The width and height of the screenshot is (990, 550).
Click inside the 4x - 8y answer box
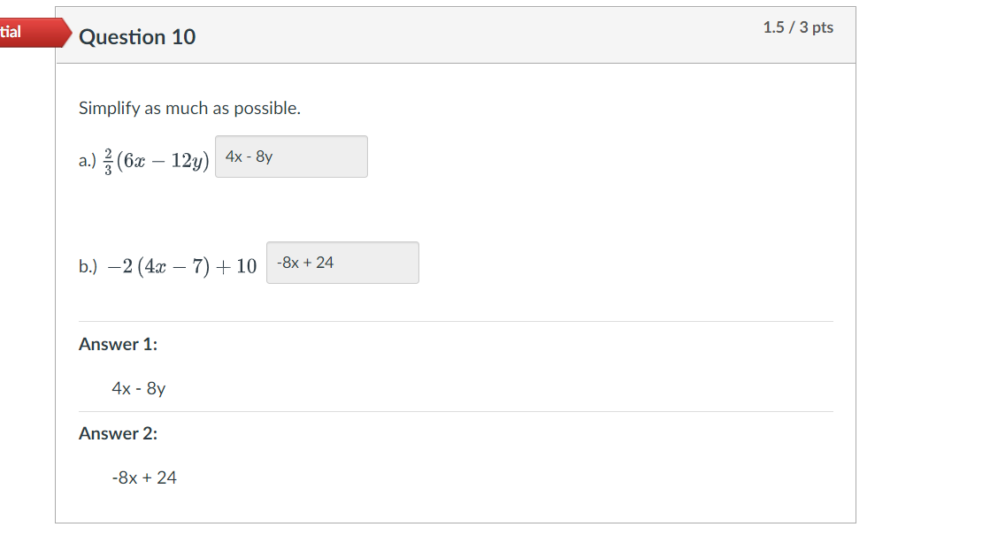(x=291, y=157)
